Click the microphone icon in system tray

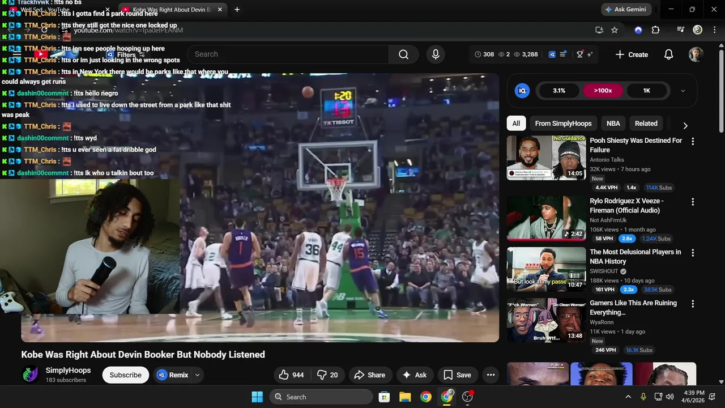point(643,397)
